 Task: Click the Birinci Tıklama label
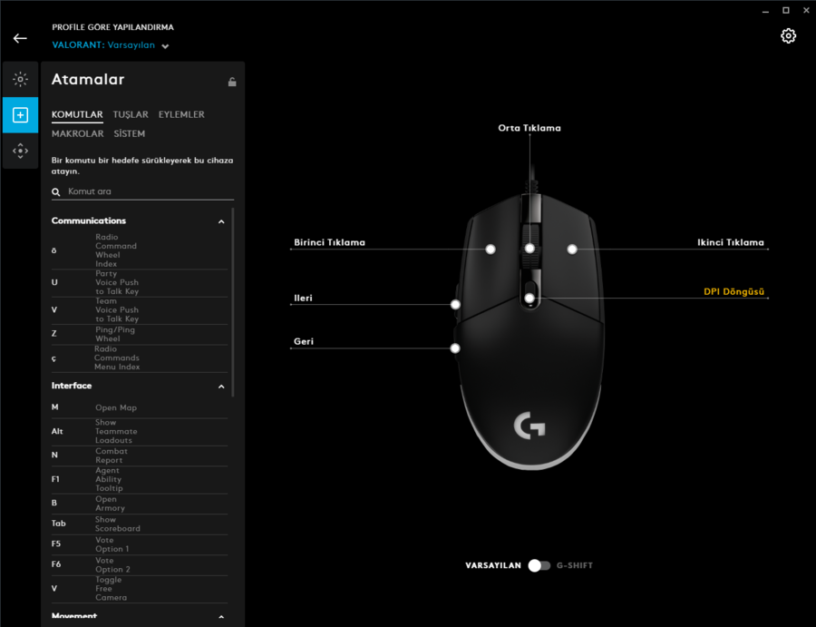(329, 242)
